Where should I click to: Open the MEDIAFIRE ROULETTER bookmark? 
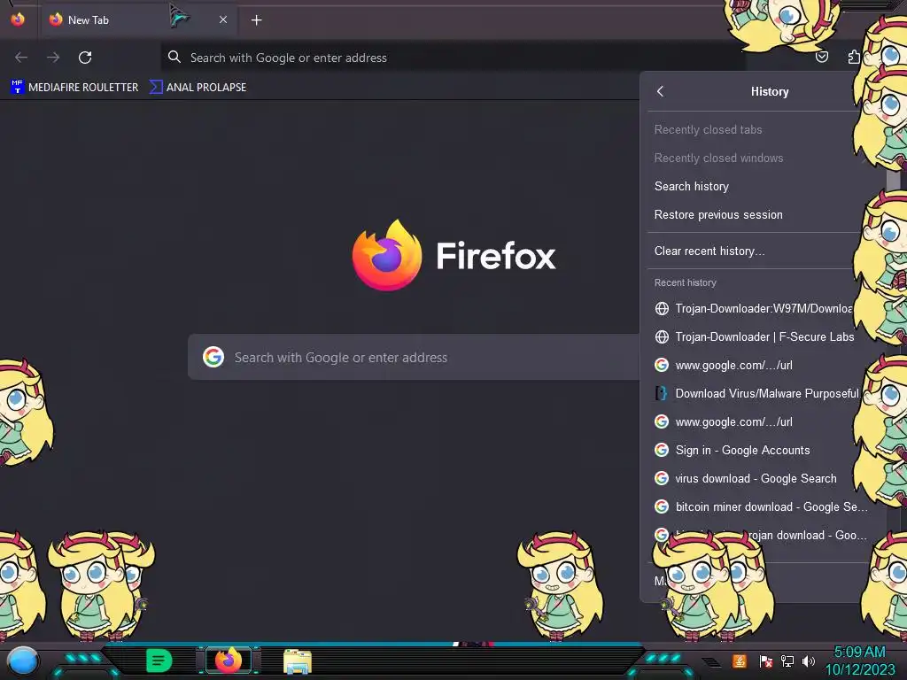click(x=74, y=88)
